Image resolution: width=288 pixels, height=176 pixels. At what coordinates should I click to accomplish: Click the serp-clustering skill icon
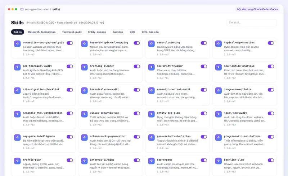click(151, 43)
